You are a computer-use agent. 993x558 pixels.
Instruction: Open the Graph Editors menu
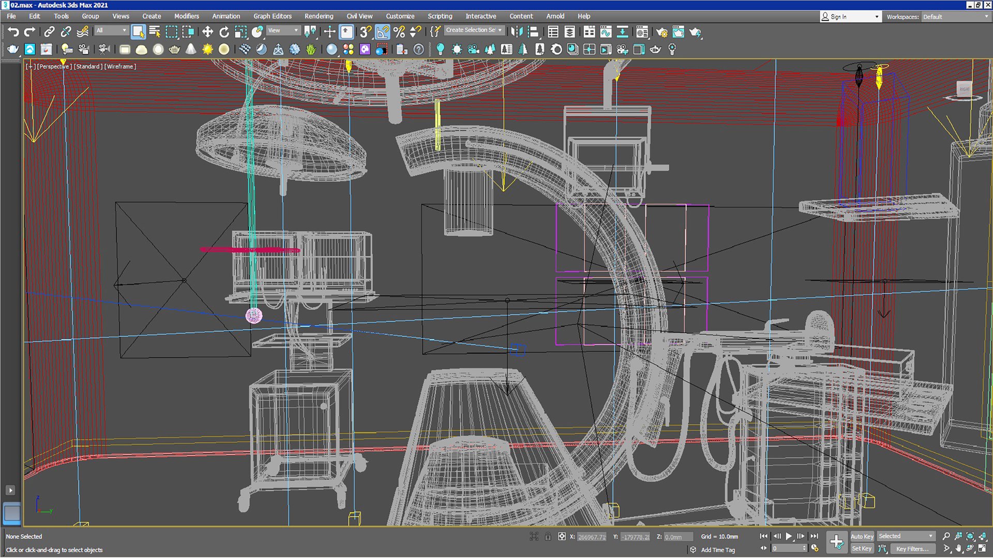(x=272, y=16)
